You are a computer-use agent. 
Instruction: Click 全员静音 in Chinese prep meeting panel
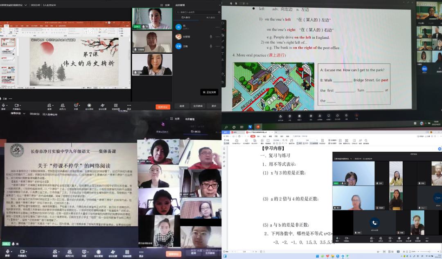pos(210,253)
